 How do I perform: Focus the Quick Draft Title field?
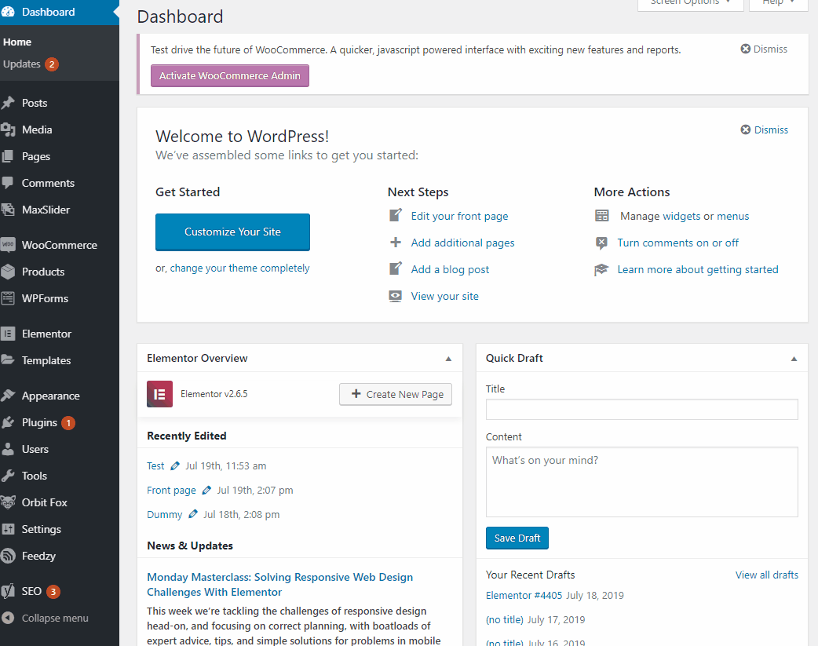641,409
